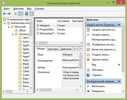This screenshot has width=127, height=100.
Task: Click the Microsoft folder icon in the tree
Action: 12,27
